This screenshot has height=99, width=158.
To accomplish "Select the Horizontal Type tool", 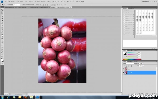I will (x=2, y=43).
